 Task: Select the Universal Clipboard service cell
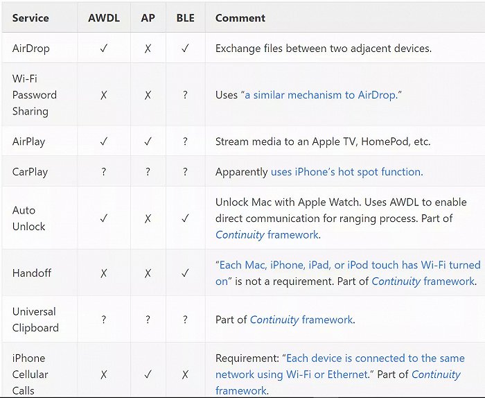click(35, 320)
